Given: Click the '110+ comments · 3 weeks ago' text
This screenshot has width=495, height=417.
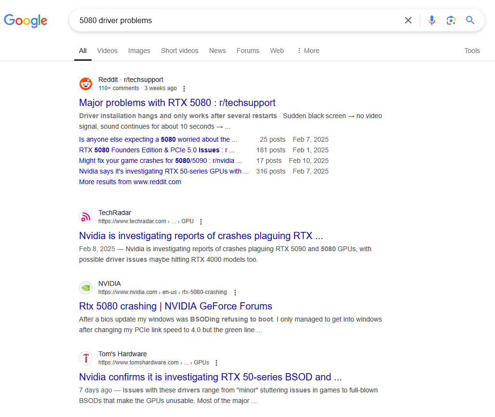Looking at the screenshot, I should [137, 88].
